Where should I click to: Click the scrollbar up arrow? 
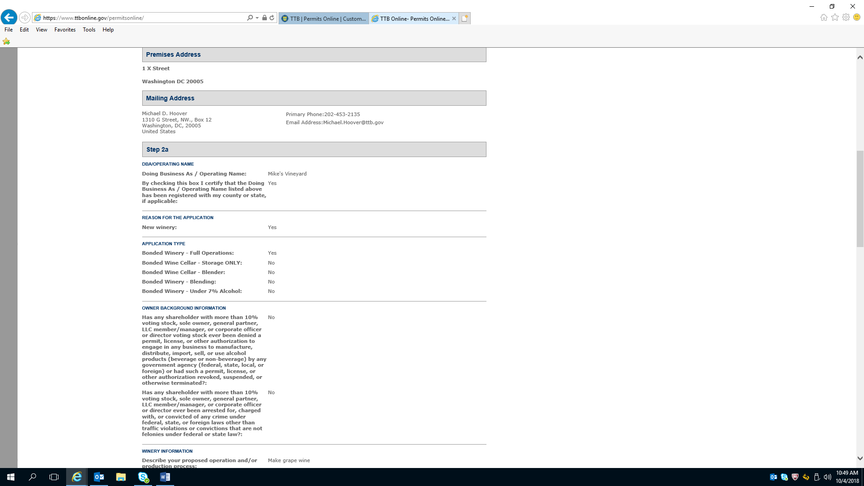point(860,57)
